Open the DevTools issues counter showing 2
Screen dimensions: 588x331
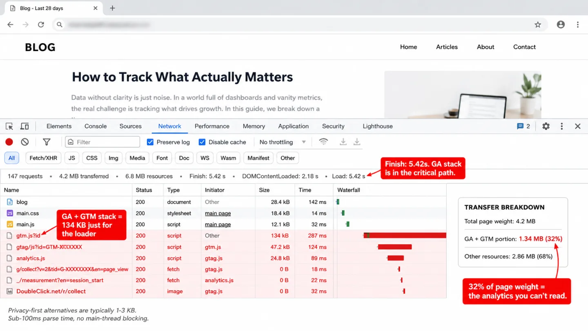tap(523, 127)
